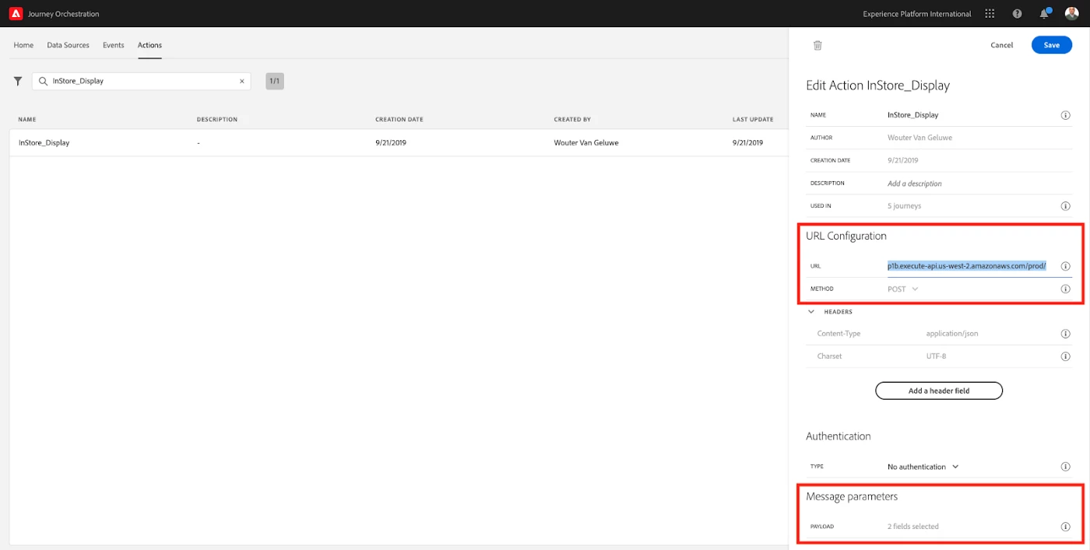This screenshot has width=1090, height=550.
Task: Click the Save button
Action: pyautogui.click(x=1052, y=45)
